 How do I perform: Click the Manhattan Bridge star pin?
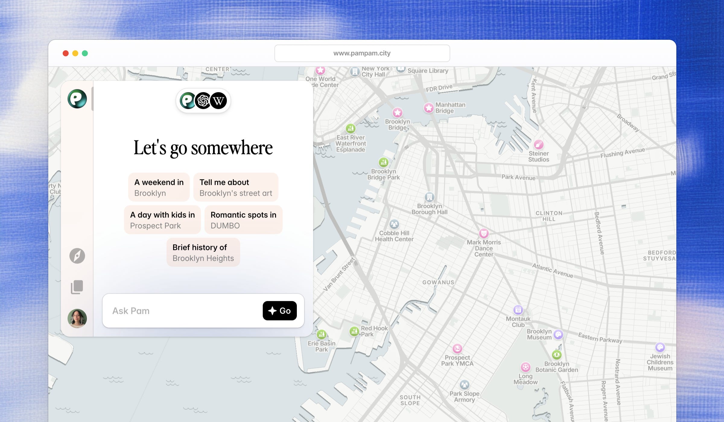click(429, 108)
